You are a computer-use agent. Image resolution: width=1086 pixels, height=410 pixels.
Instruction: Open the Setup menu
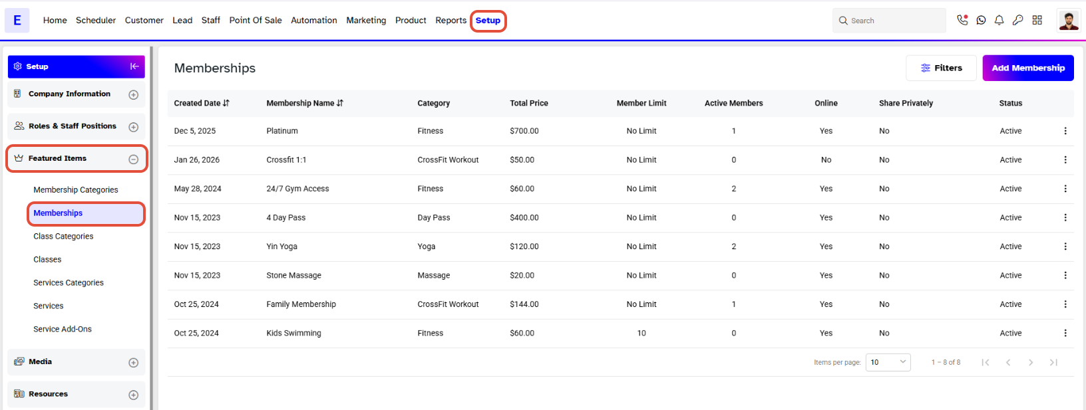point(488,21)
